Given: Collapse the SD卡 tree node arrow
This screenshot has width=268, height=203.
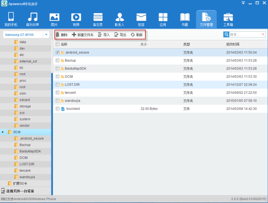Looking at the screenshot, I should (2, 132).
